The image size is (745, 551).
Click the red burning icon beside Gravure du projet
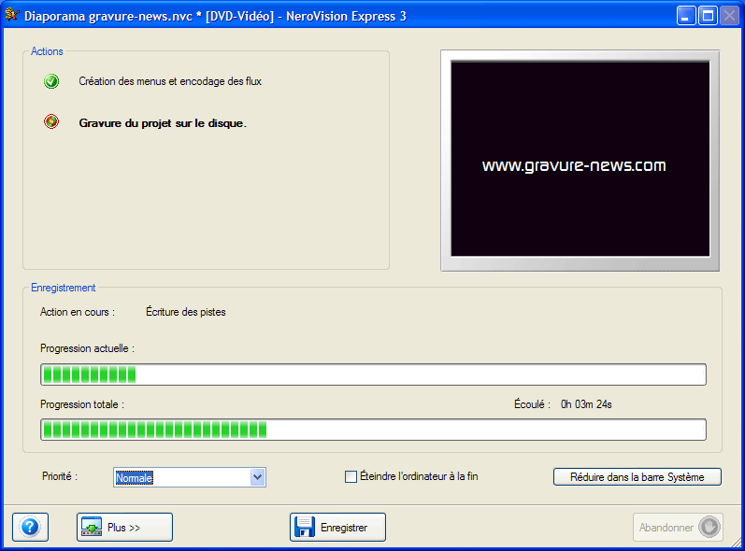tap(51, 122)
